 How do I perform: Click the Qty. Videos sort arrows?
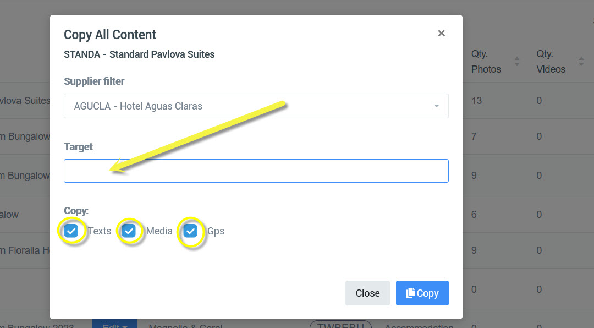(x=581, y=62)
